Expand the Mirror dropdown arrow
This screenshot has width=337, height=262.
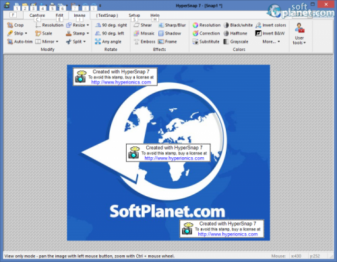[57, 42]
